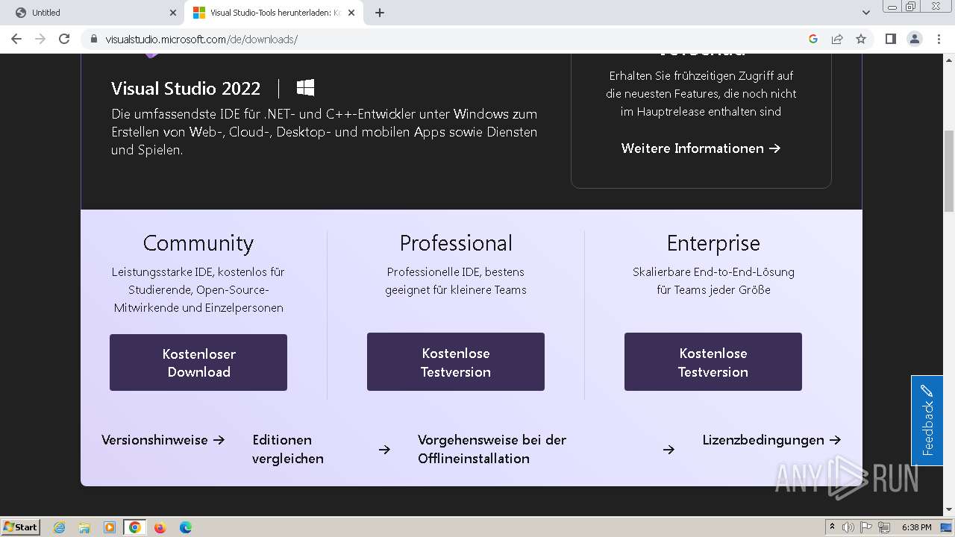Bookmark this page with the star icon
The height and width of the screenshot is (537, 955).
pos(861,39)
